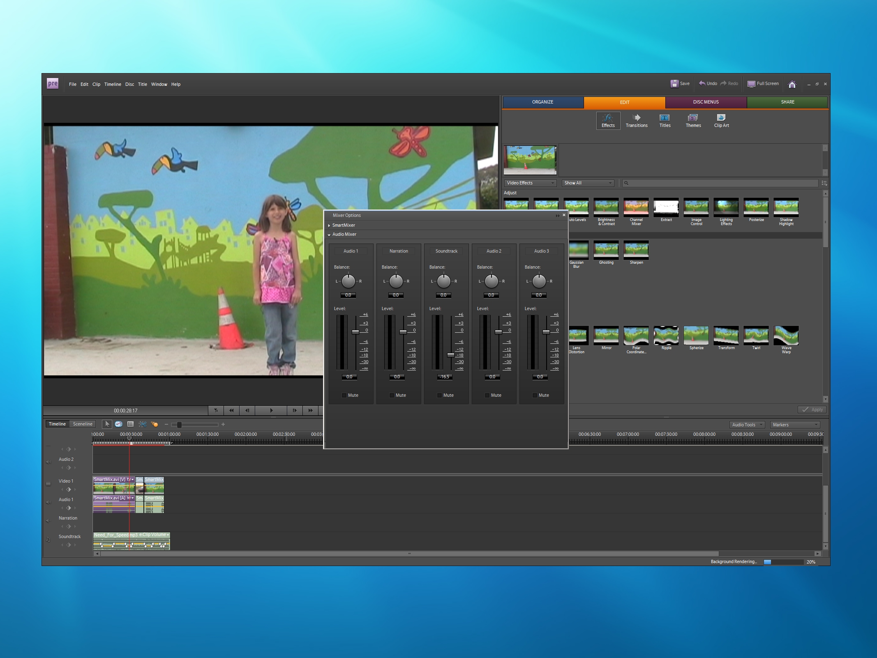Click the Fast Forward button
Viewport: 877px width, 658px height.
click(310, 410)
